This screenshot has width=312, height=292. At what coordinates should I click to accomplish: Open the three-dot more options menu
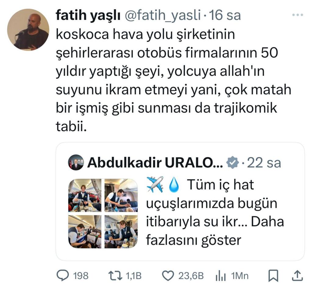pyautogui.click(x=297, y=15)
